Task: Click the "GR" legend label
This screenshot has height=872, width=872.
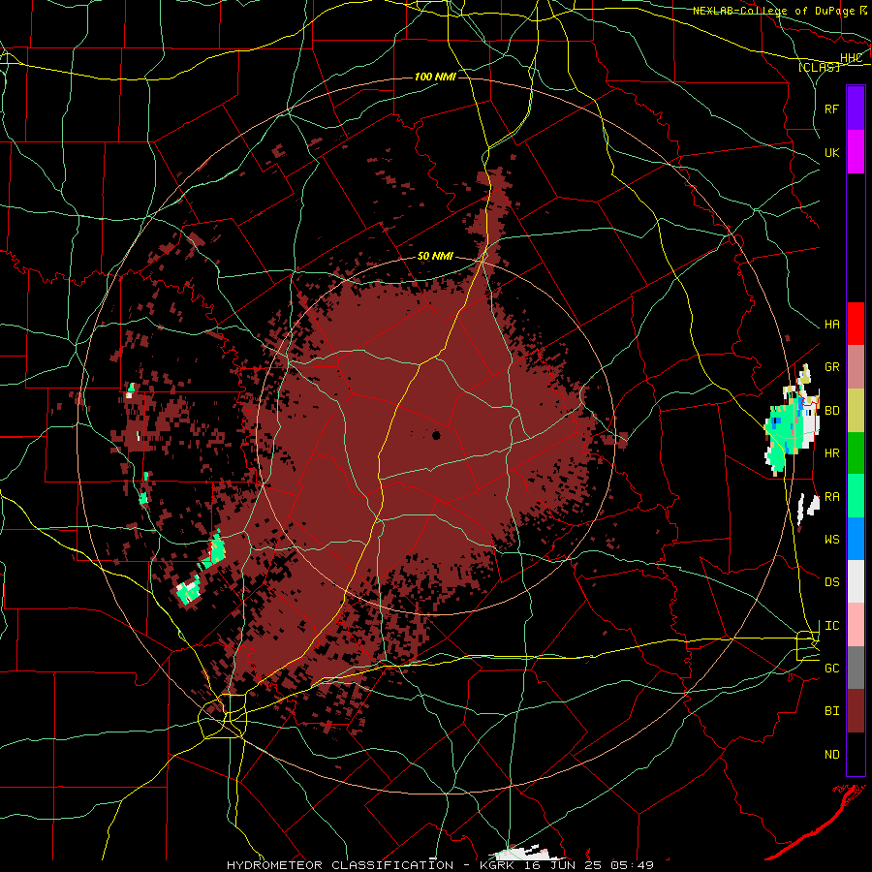Action: (831, 367)
